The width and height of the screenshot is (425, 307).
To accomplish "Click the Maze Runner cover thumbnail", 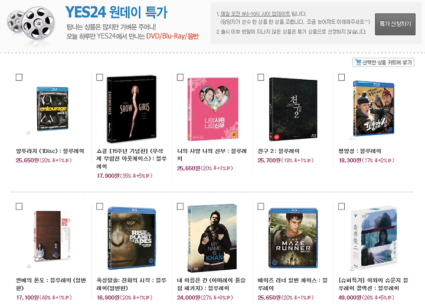I will (293, 238).
